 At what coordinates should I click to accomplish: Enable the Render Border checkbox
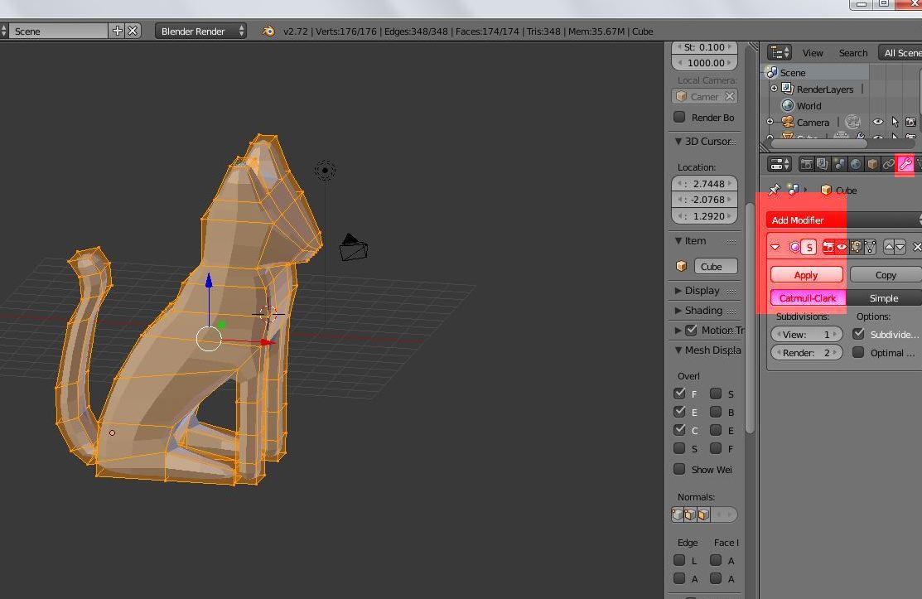point(680,117)
